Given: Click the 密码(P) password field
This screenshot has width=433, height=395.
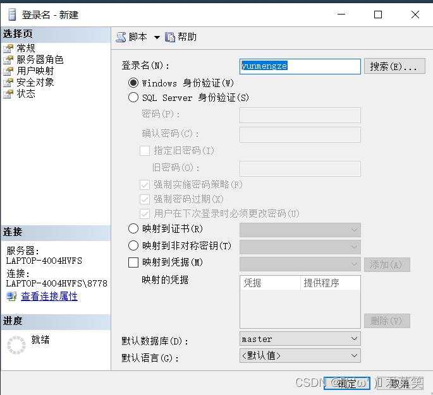Looking at the screenshot, I should tap(300, 115).
